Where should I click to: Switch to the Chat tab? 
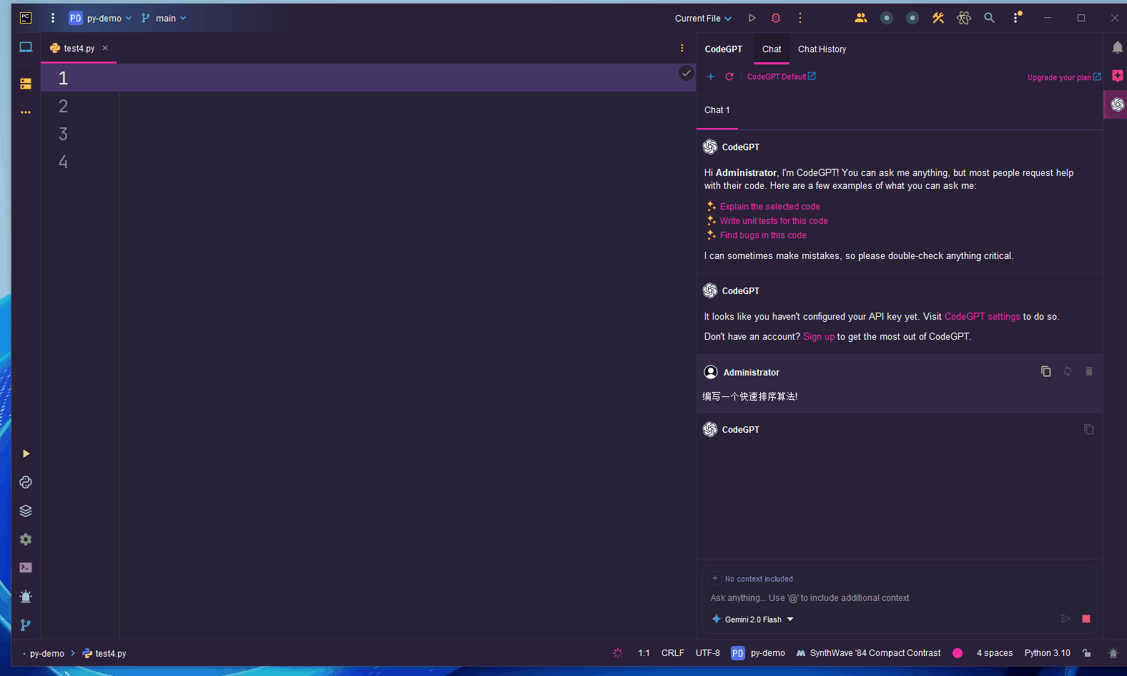click(772, 49)
